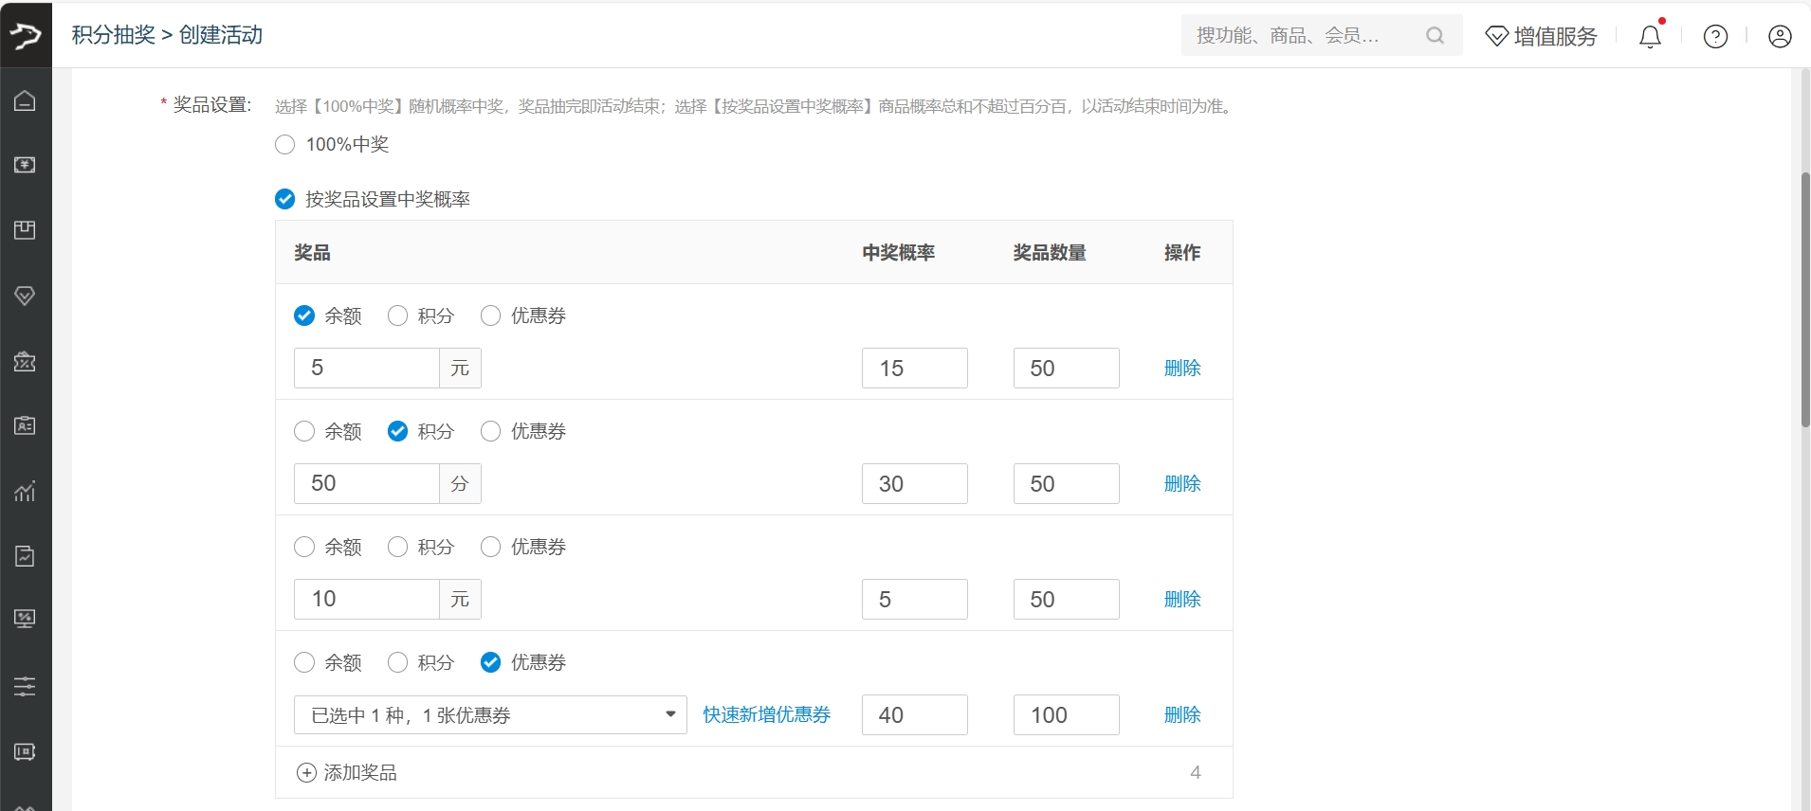Viewport: 1811px width, 811px height.
Task: Open the package box icon in sidebar
Action: 26,230
